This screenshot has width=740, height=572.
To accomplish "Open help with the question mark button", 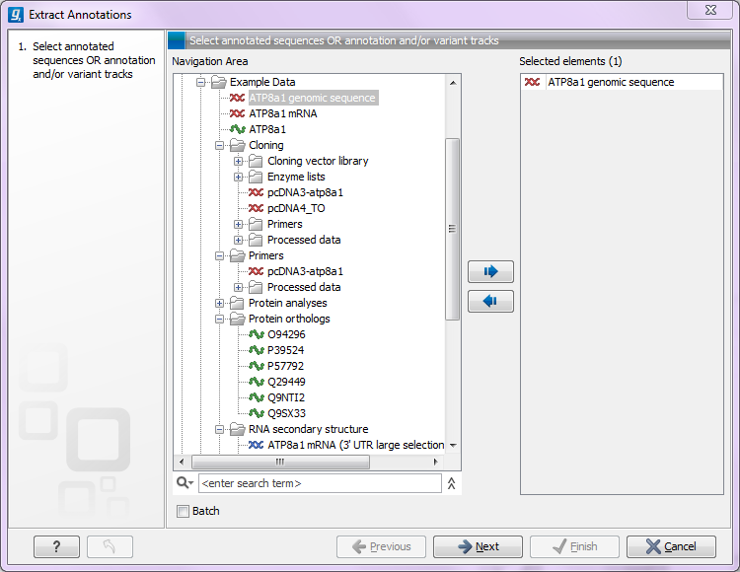I will pyautogui.click(x=56, y=546).
